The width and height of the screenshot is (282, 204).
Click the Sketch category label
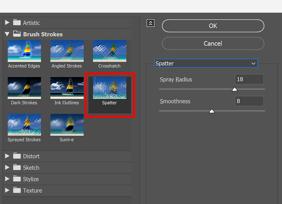point(31,168)
